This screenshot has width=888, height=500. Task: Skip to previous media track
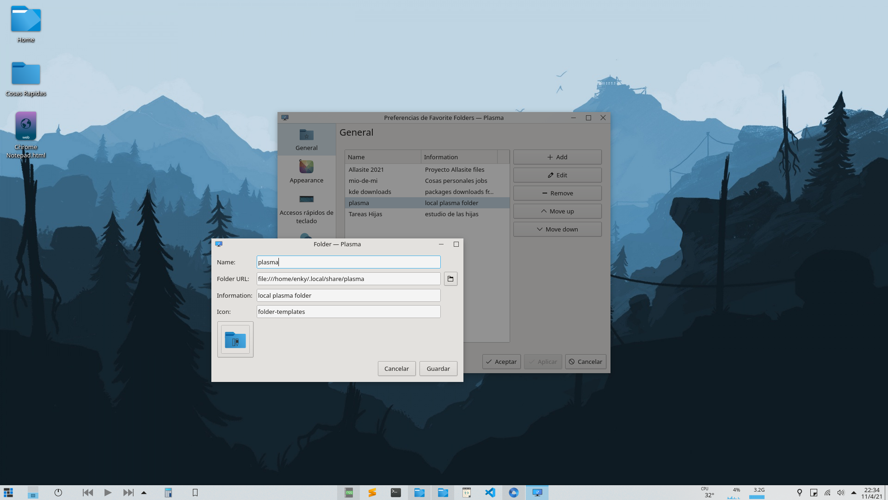click(x=88, y=493)
